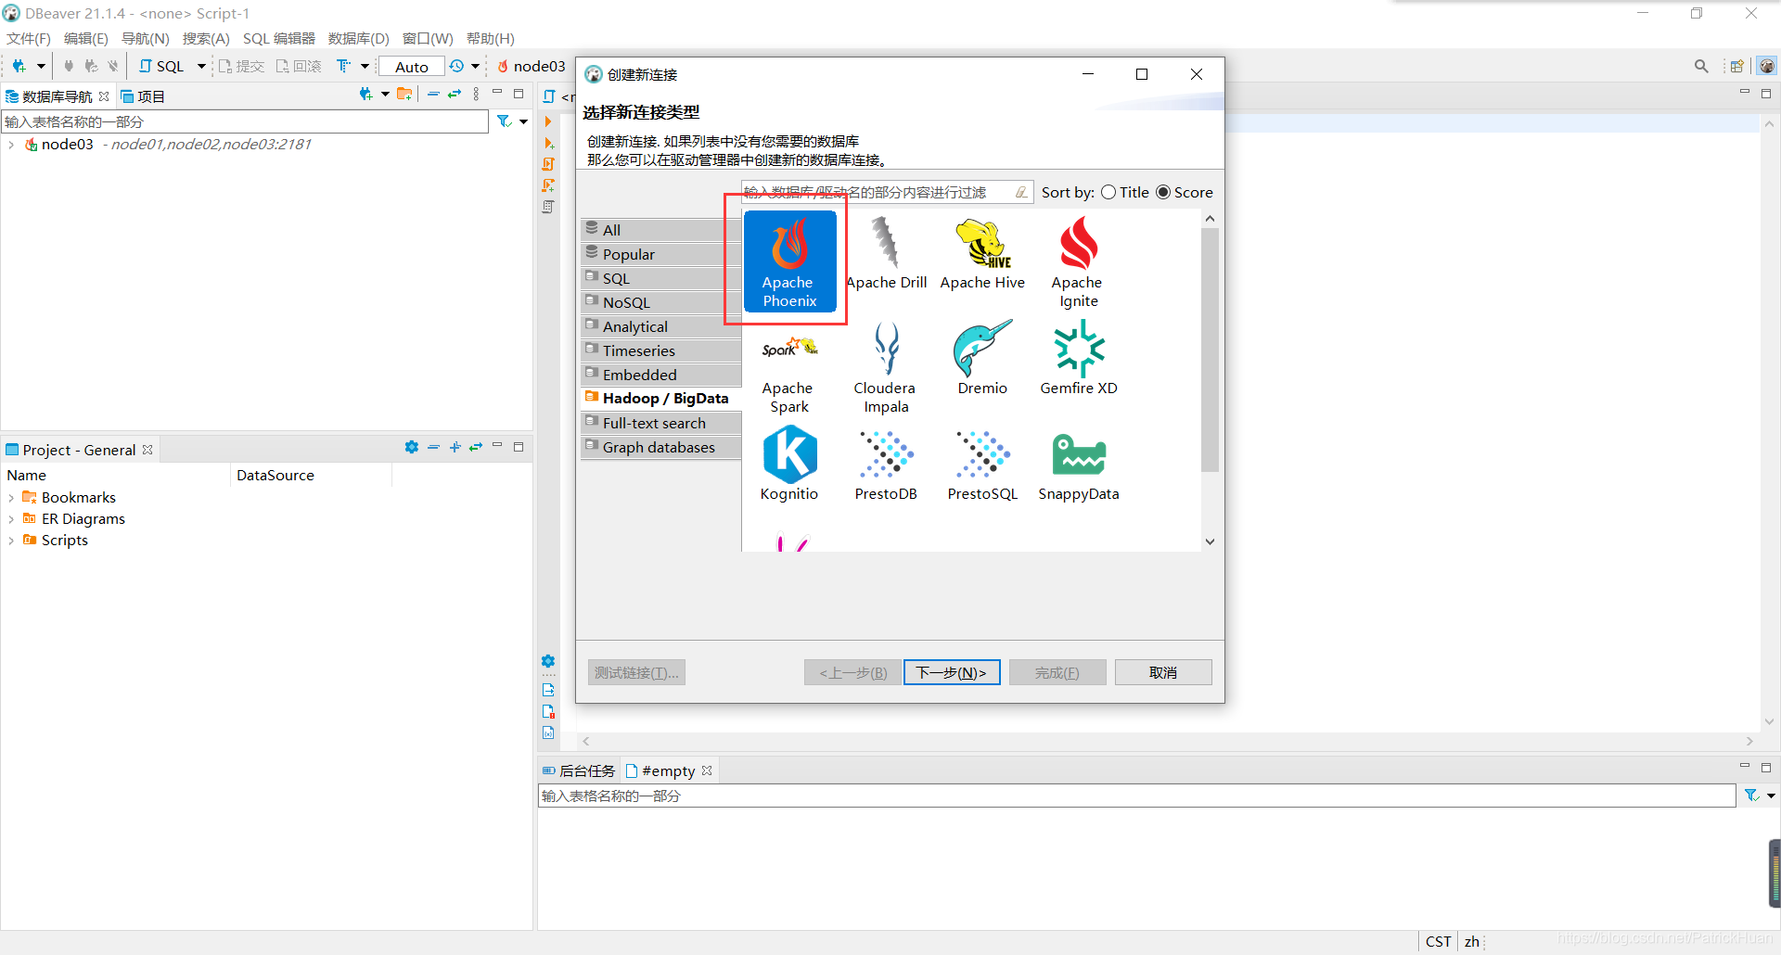1781x955 pixels.
Task: Click the filter funnel in database navigator
Action: tap(504, 121)
